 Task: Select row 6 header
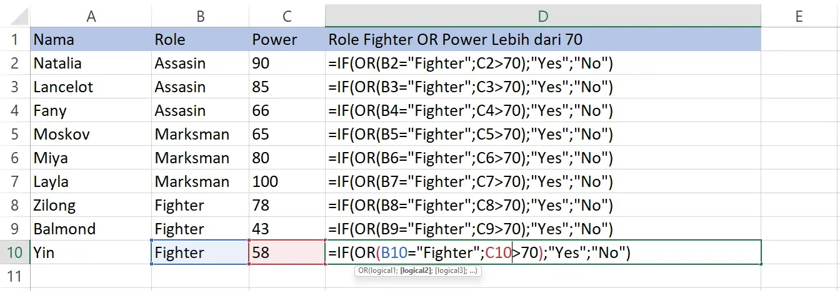coord(15,158)
